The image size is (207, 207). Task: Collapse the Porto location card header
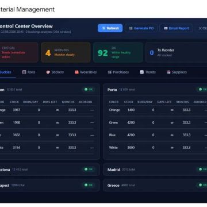(x=155, y=90)
